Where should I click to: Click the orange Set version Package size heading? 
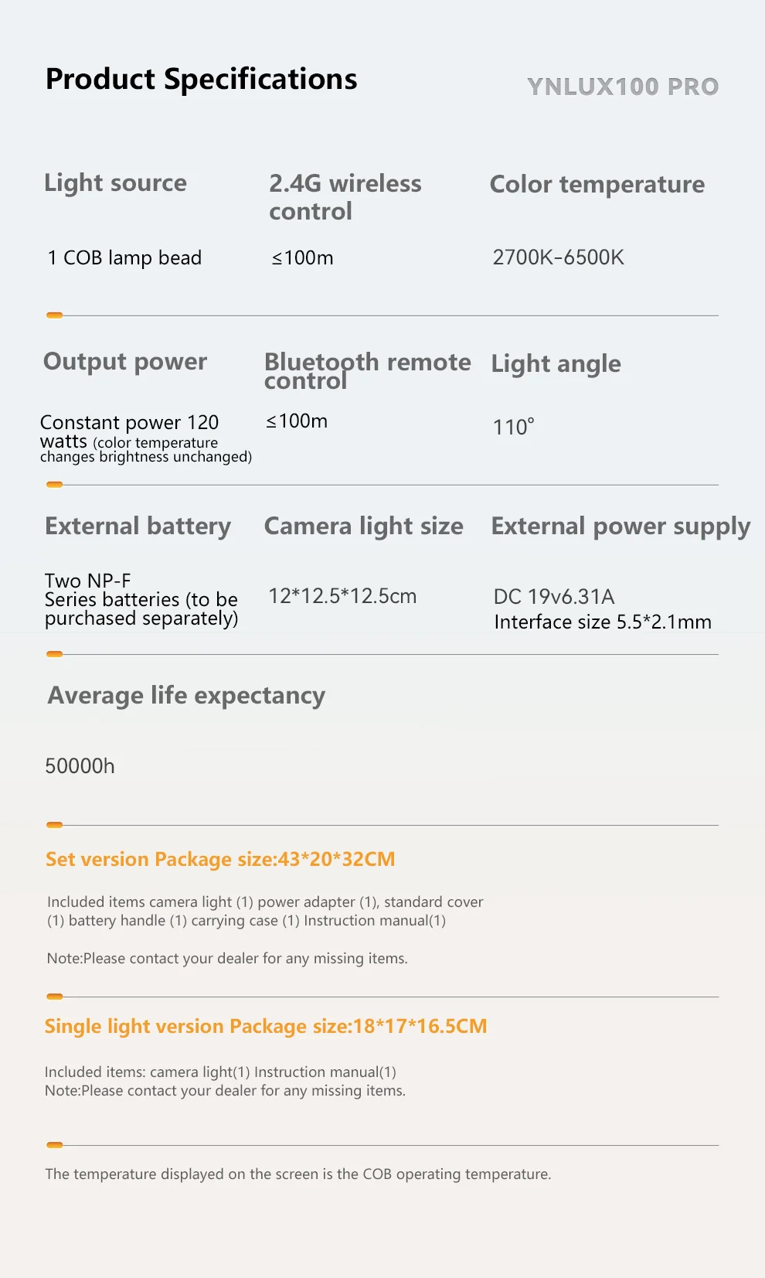coord(220,860)
